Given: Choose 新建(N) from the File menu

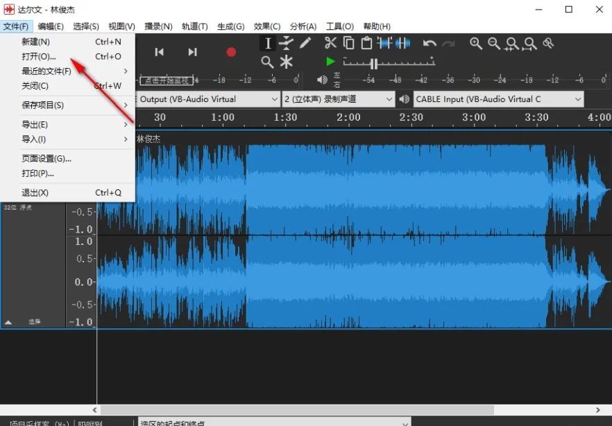Looking at the screenshot, I should (x=68, y=42).
